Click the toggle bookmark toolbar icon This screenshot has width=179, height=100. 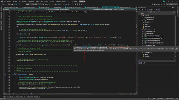(x=75, y=4)
